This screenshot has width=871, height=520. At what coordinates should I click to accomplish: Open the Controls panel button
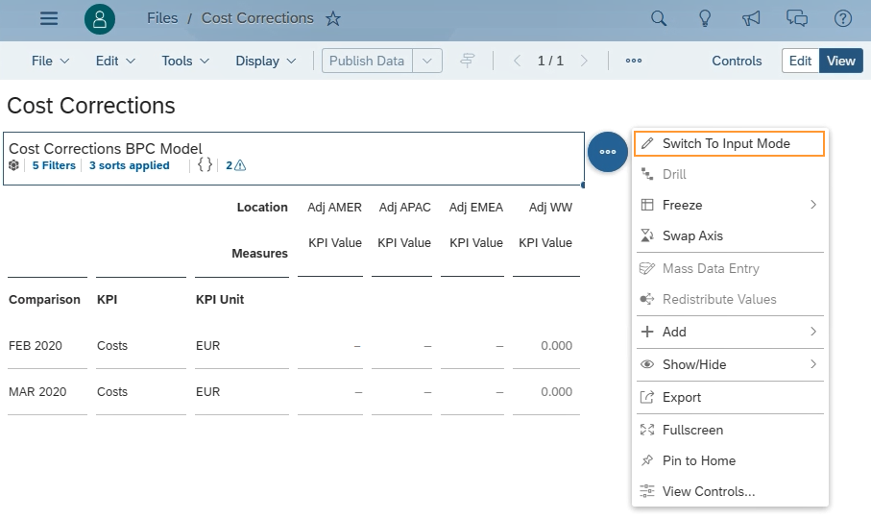737,61
